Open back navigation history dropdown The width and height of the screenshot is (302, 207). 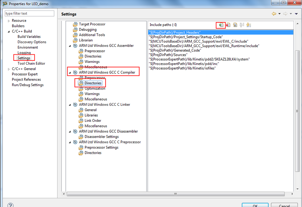point(279,14)
